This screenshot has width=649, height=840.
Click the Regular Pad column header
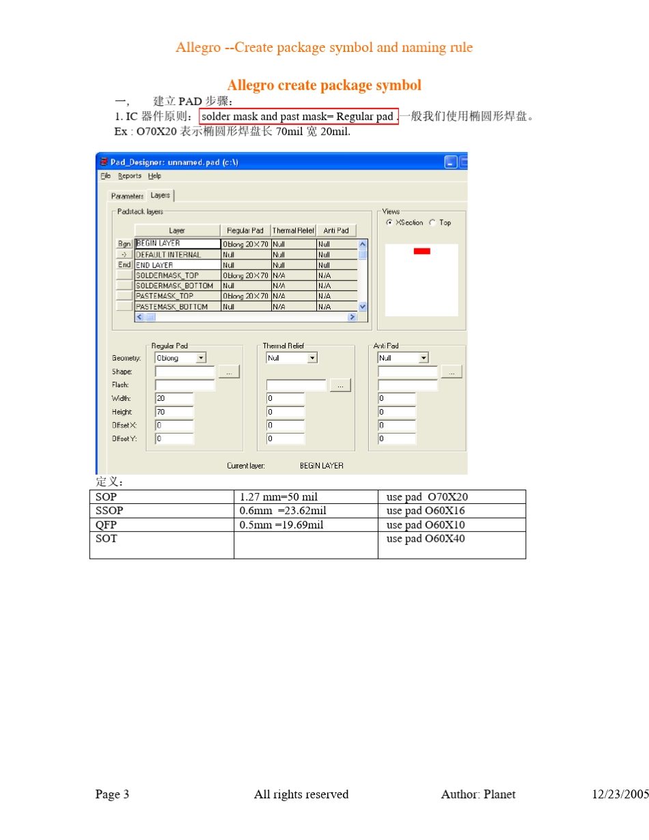pyautogui.click(x=245, y=231)
